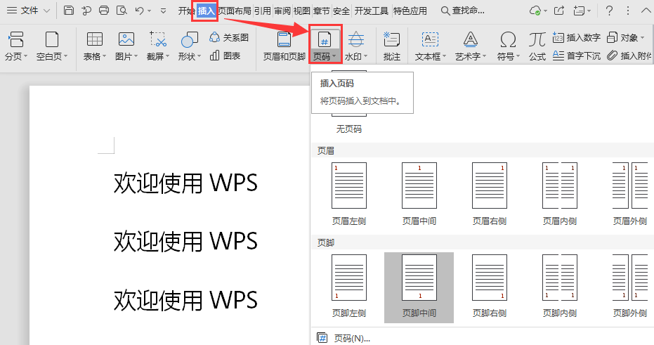This screenshot has height=345, width=654.
Task: Switch to 安全 tab
Action: point(341,11)
